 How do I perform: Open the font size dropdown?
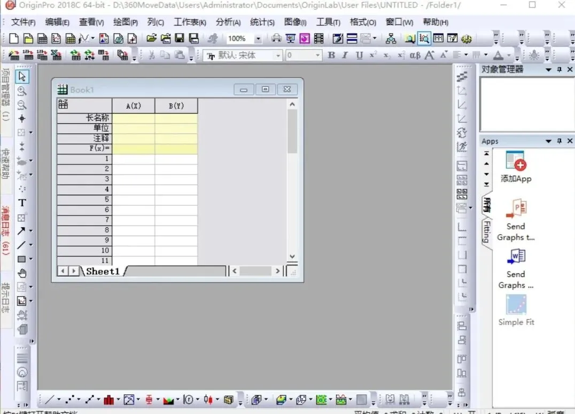[x=317, y=55]
